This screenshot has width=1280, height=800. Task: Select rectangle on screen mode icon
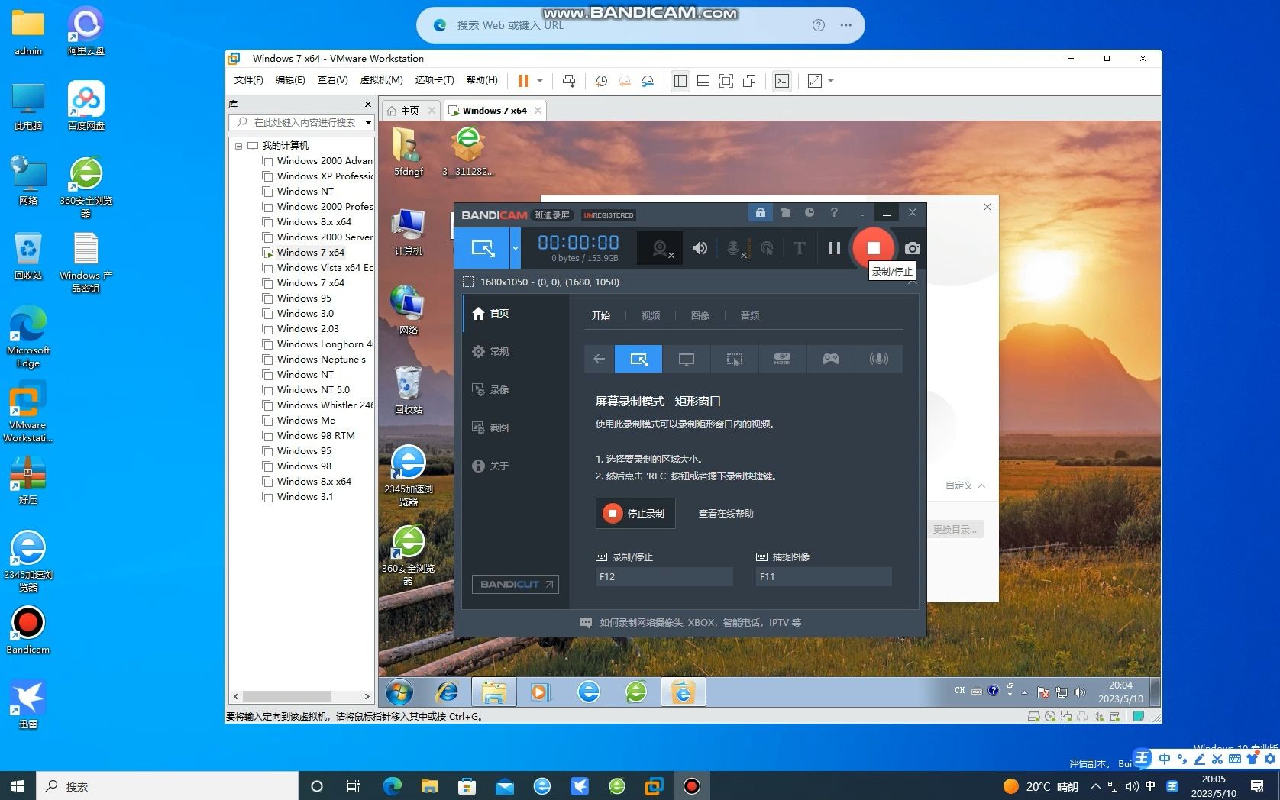click(x=638, y=359)
